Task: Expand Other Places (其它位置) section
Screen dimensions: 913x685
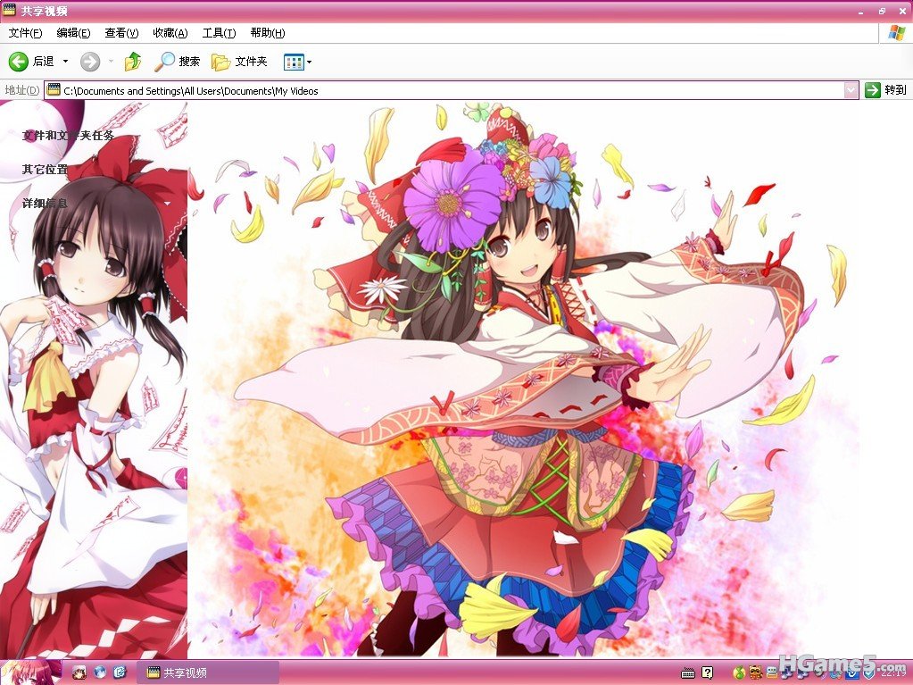Action: [45, 170]
